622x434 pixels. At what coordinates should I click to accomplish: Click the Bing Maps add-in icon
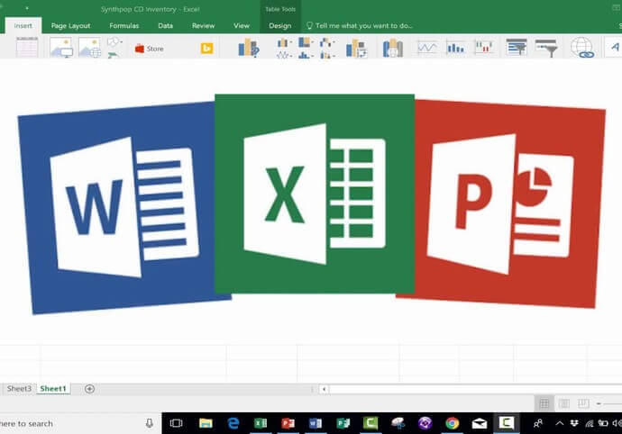(x=206, y=49)
